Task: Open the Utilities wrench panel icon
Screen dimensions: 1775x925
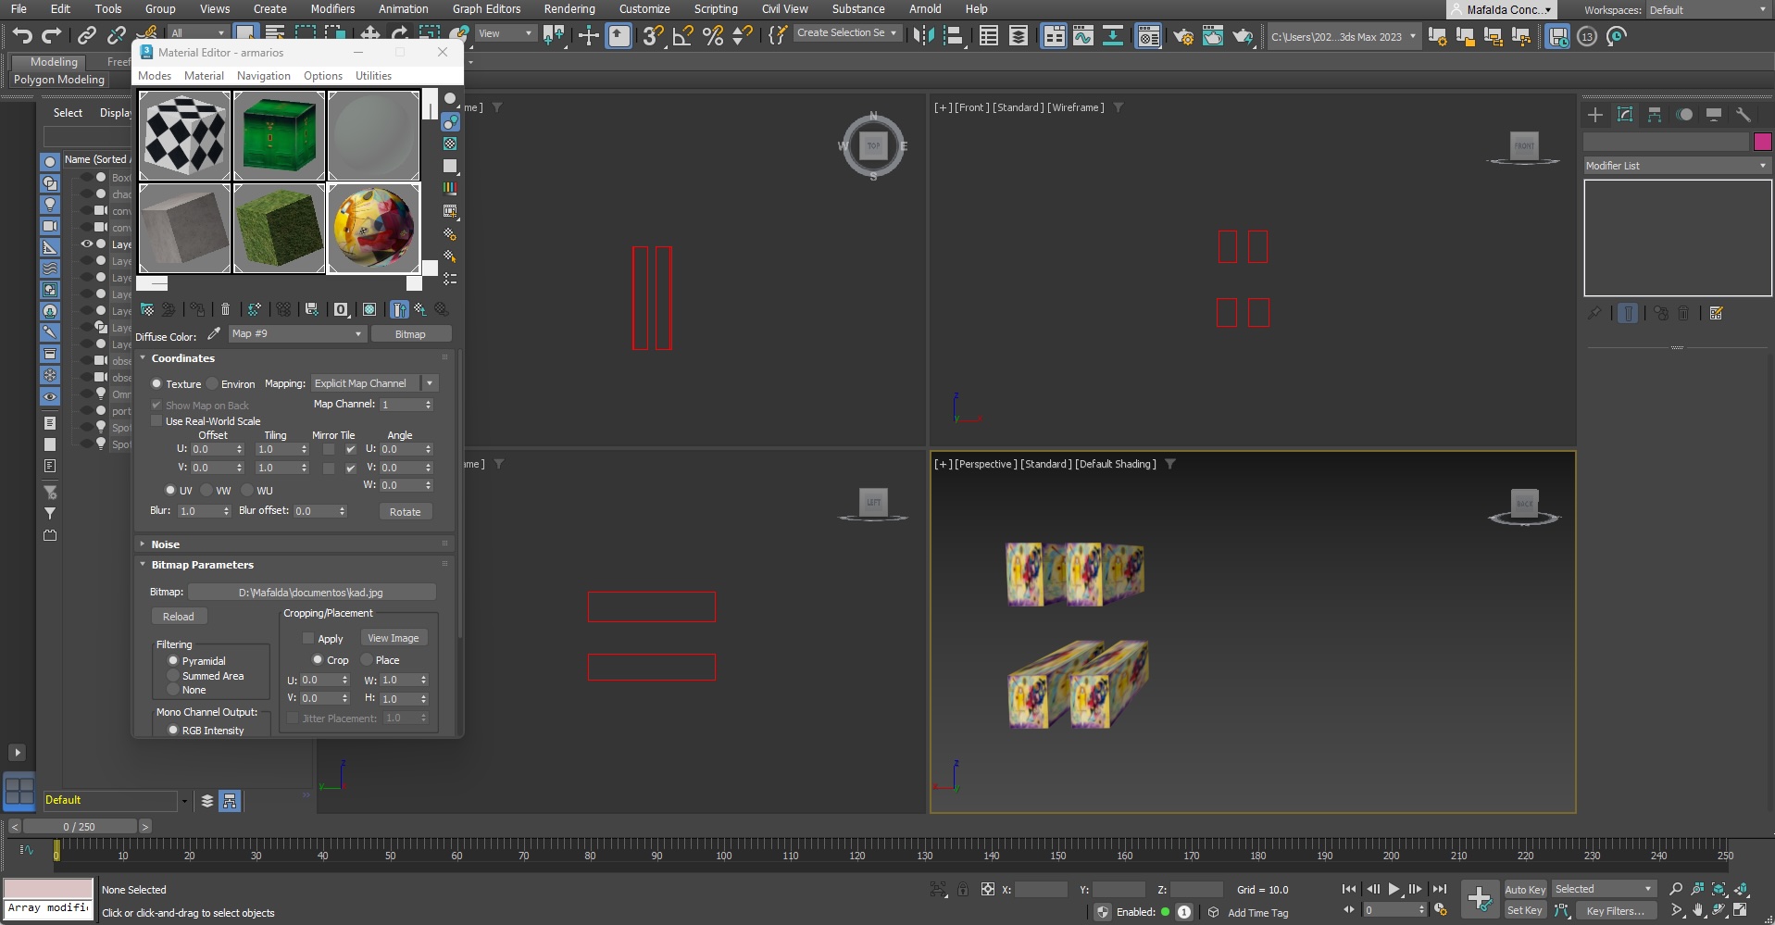Action: [1743, 115]
